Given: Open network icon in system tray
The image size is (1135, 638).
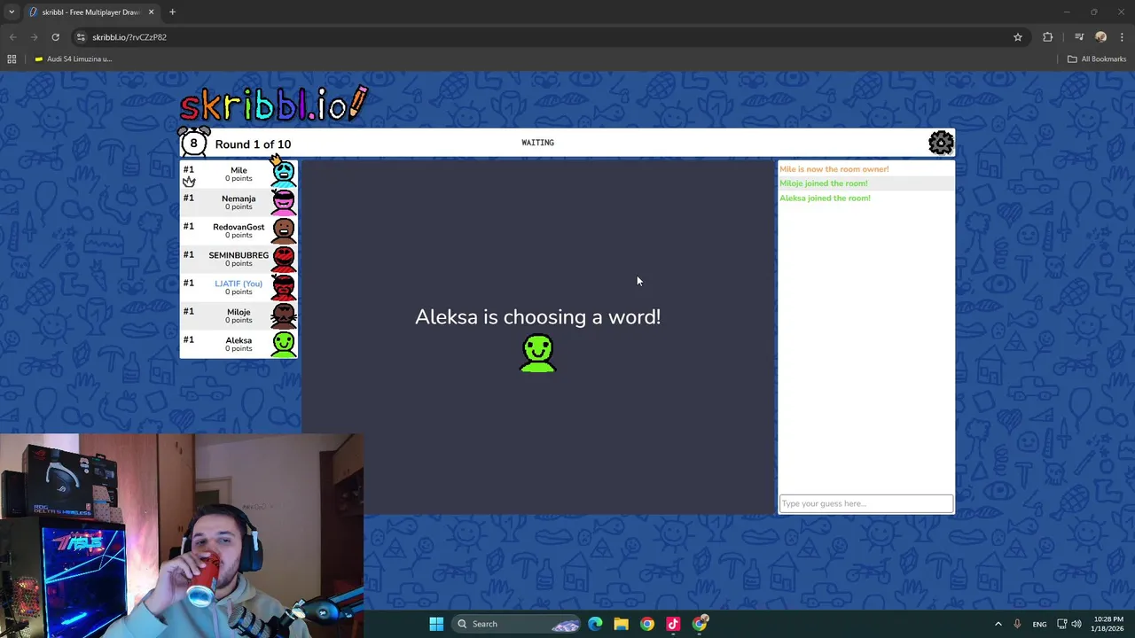Looking at the screenshot, I should [x=1062, y=624].
